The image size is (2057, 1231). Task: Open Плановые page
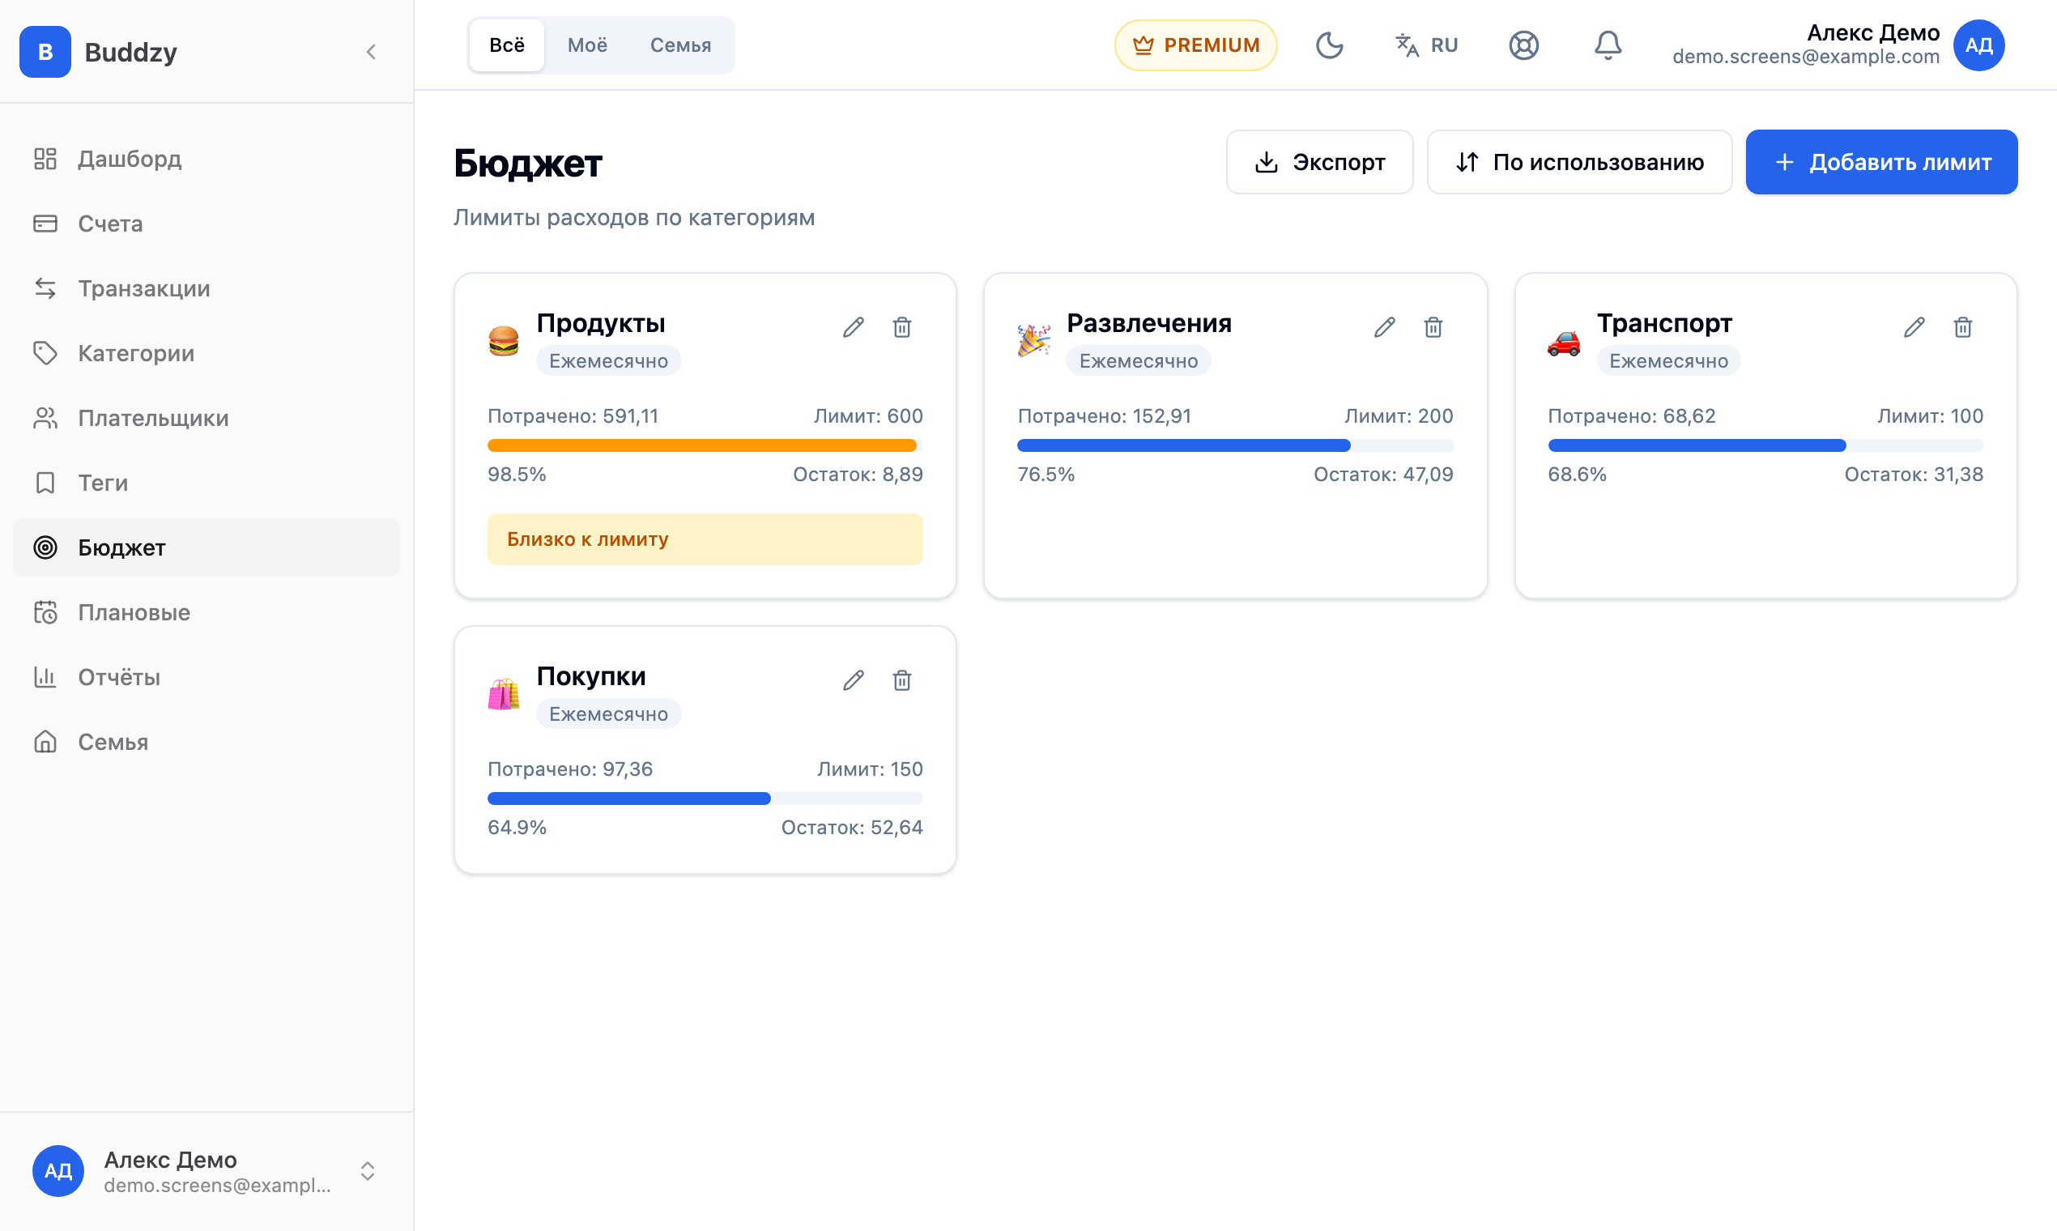tap(207, 612)
